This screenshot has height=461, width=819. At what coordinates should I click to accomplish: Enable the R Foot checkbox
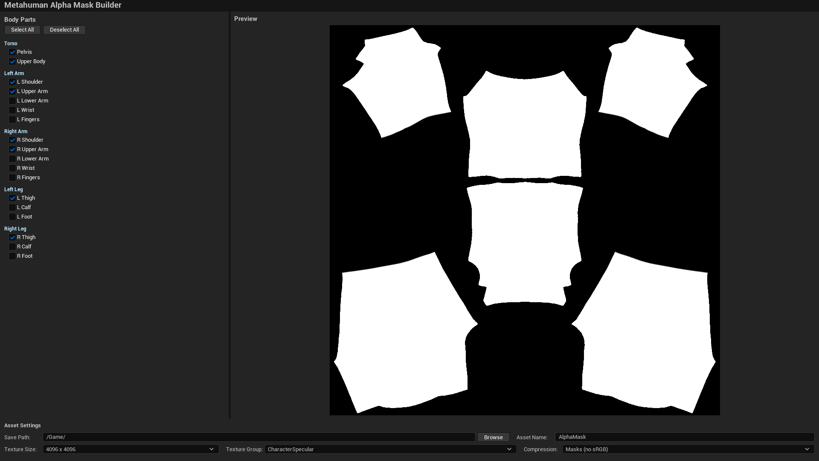click(12, 256)
